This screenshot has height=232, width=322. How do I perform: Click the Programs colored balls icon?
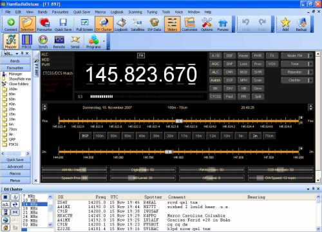(93, 40)
